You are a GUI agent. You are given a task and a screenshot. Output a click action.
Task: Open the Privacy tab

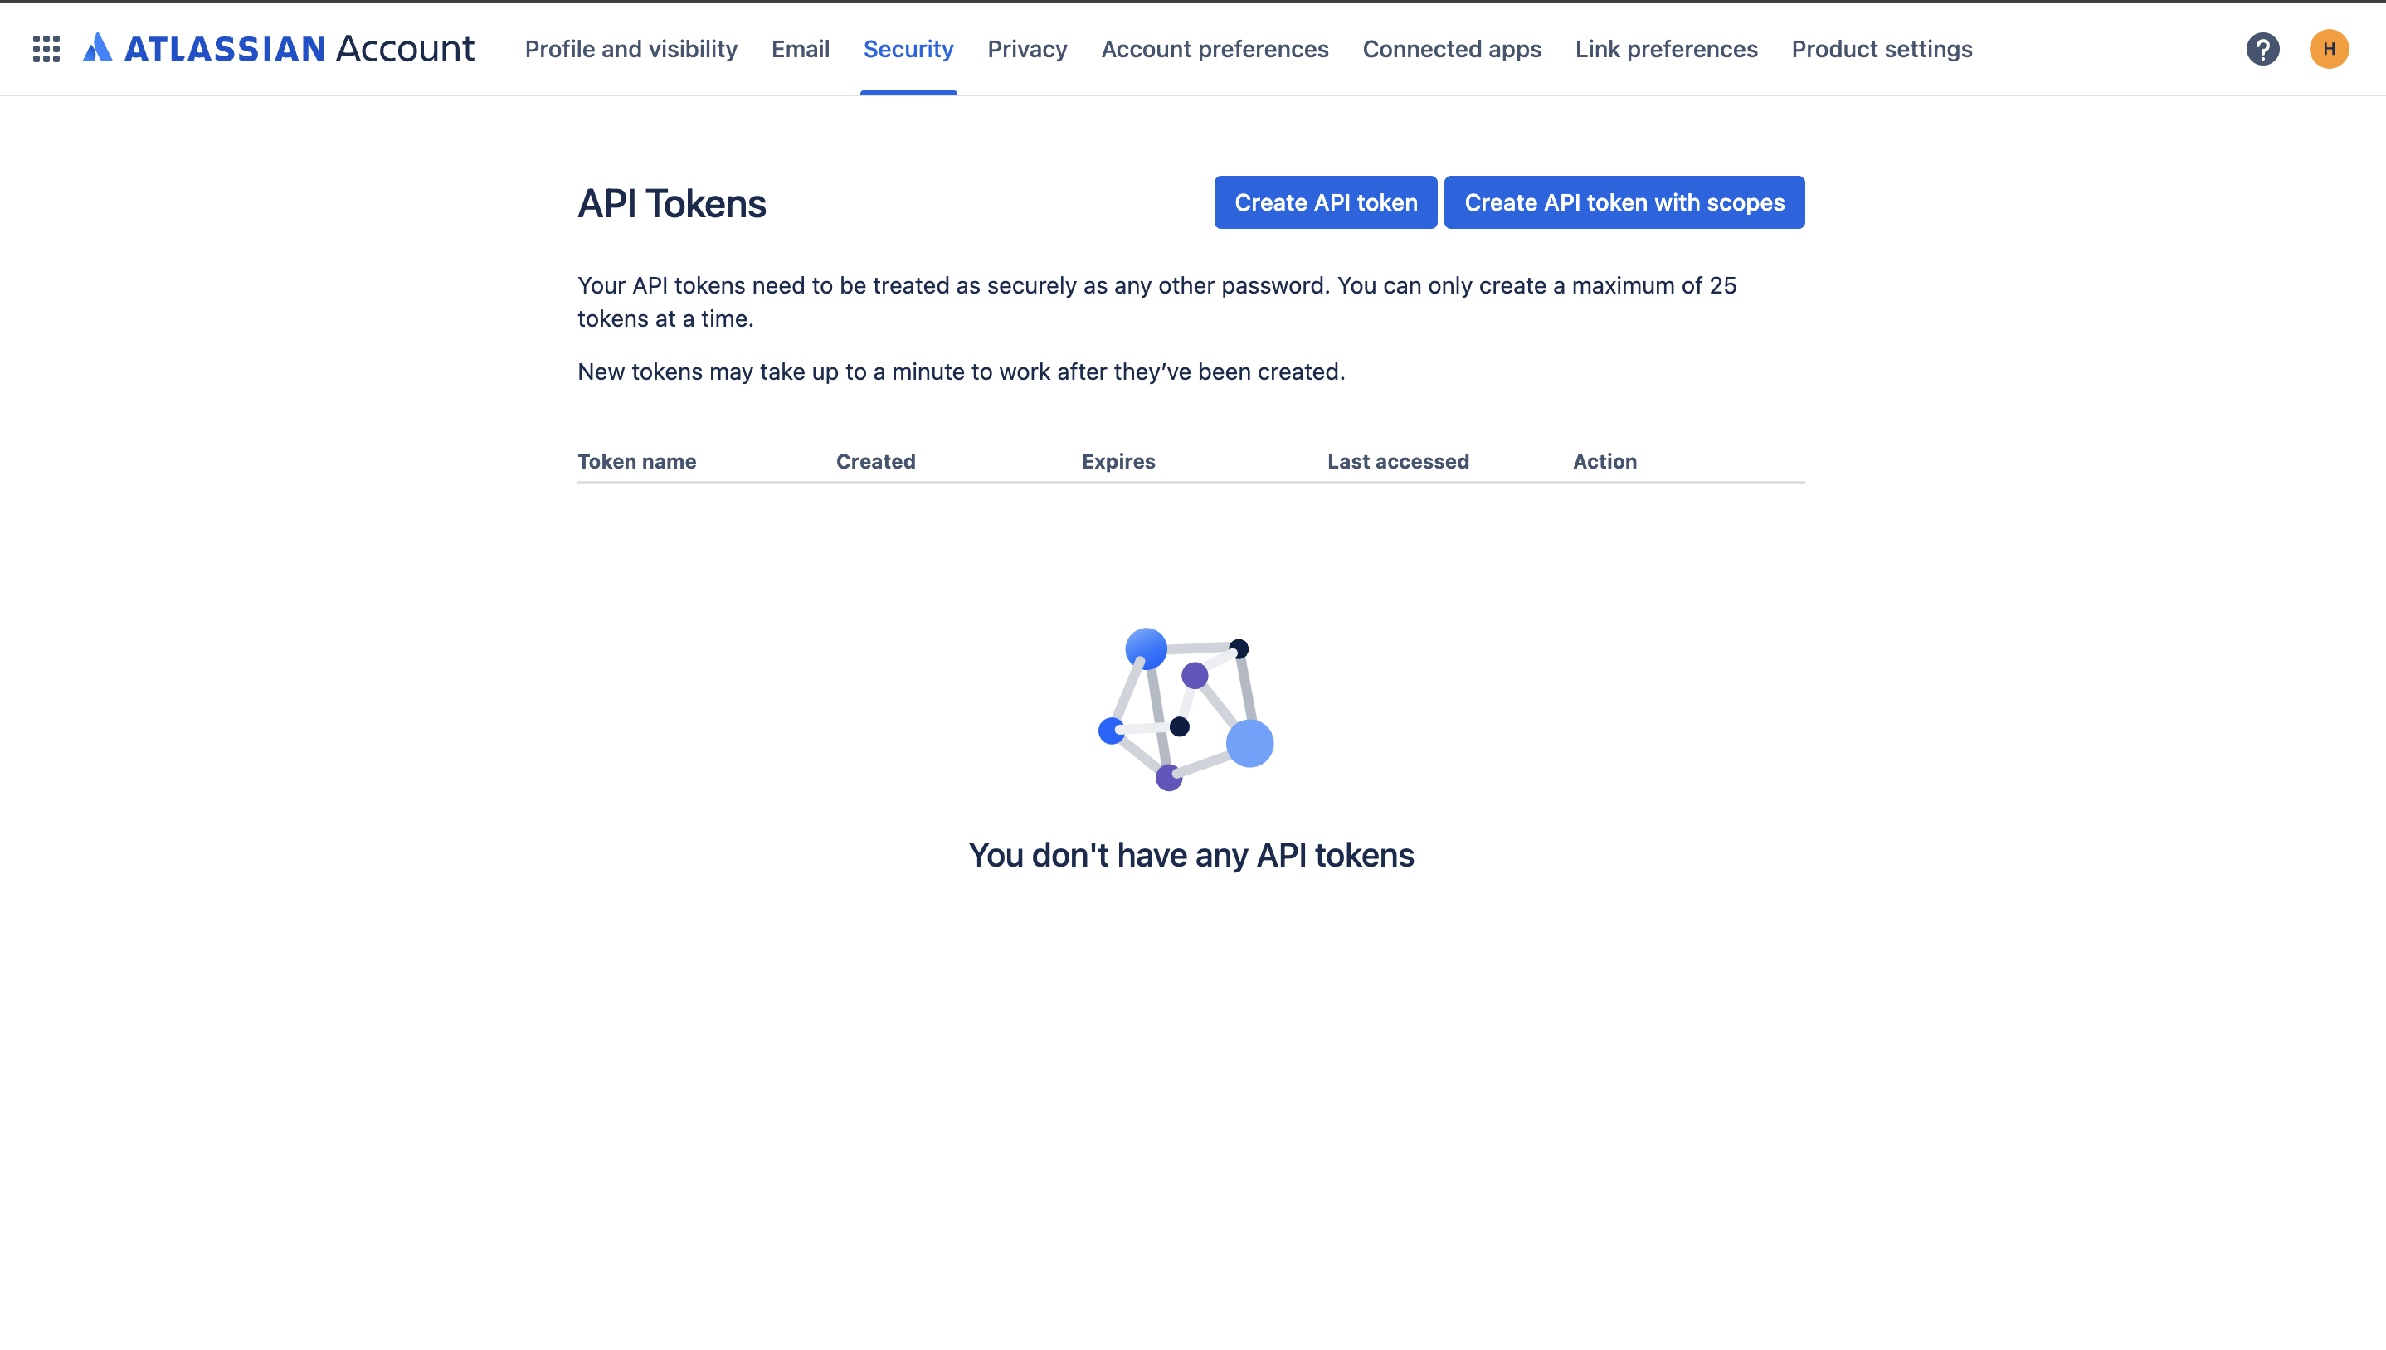1026,49
